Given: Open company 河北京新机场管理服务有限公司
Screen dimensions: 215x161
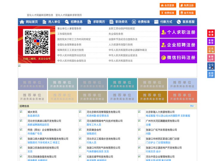Looking at the screenshot, I should pos(104,112).
